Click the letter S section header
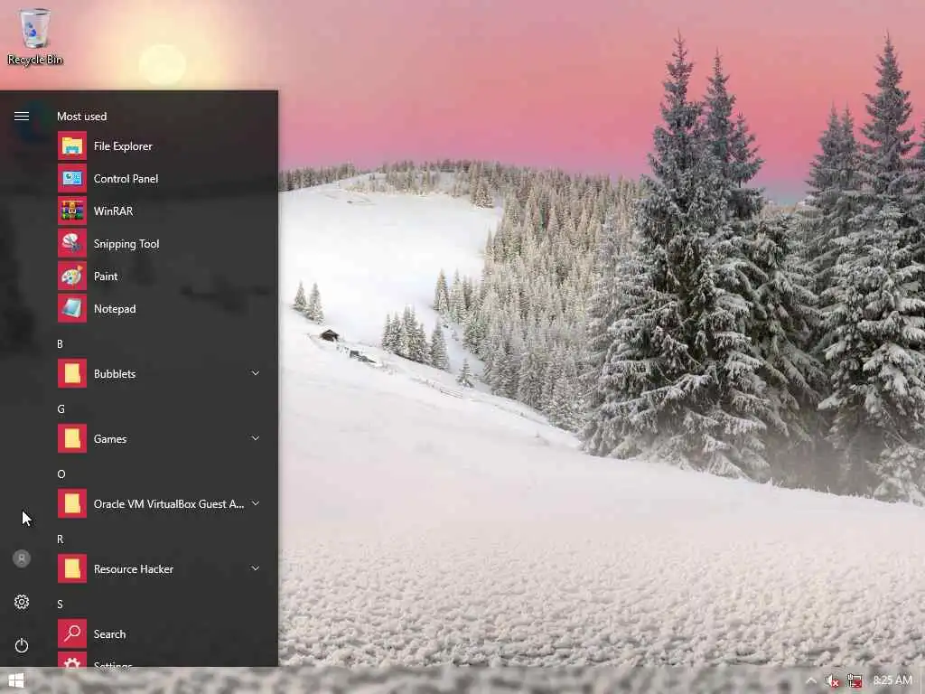This screenshot has width=925, height=694. click(x=60, y=605)
